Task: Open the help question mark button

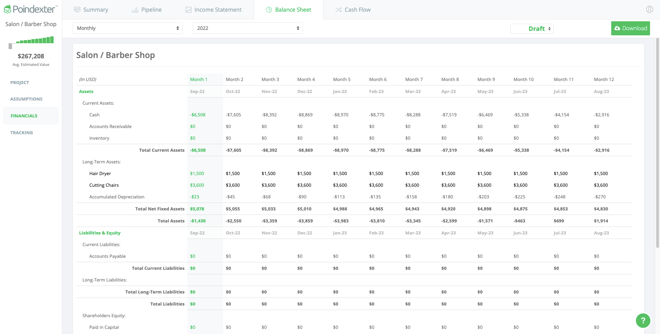Action: click(x=643, y=321)
